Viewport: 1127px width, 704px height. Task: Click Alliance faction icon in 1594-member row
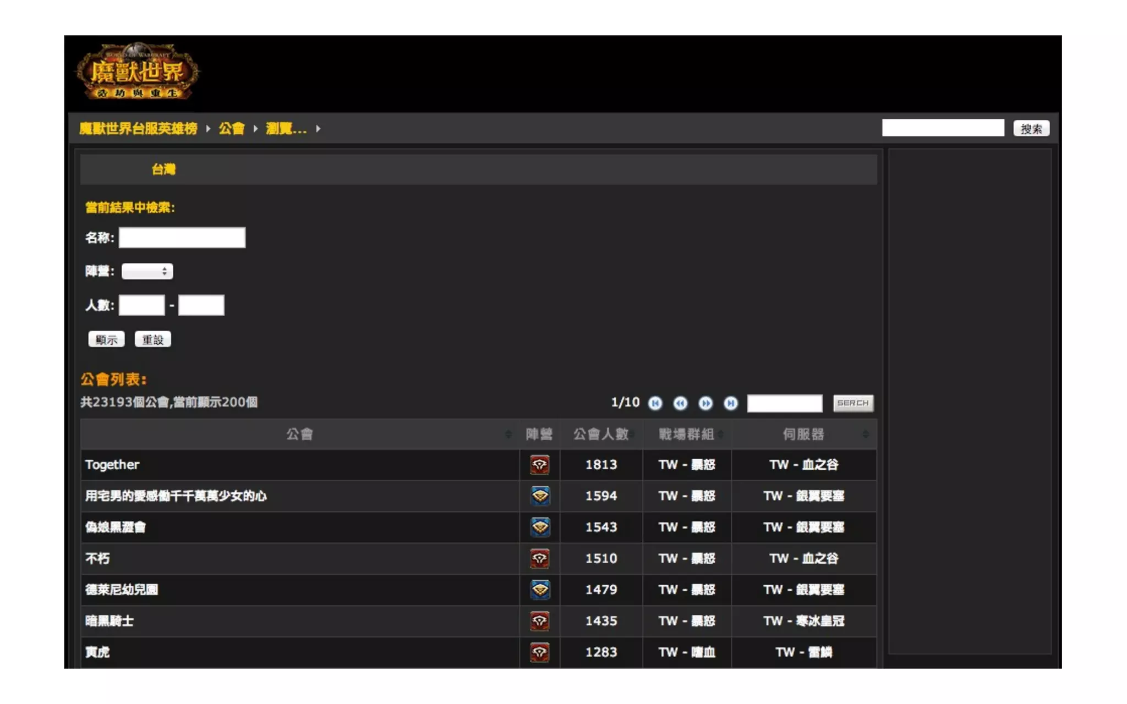[539, 496]
